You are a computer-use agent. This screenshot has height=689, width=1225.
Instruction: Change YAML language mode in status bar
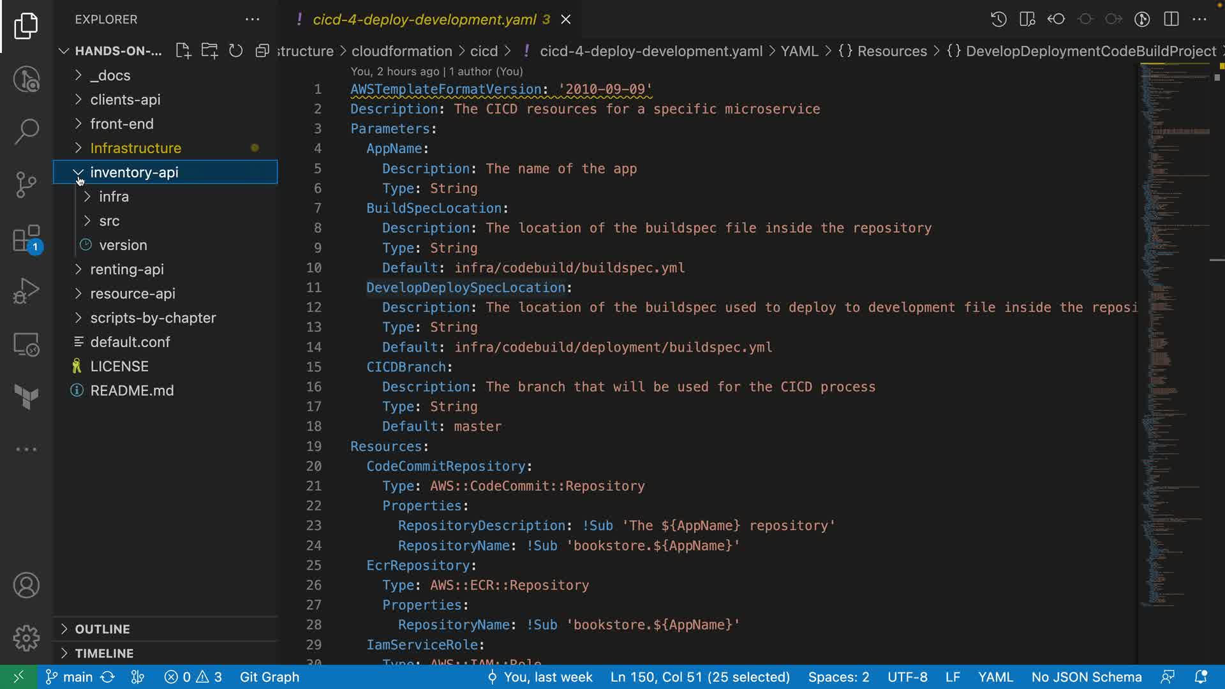click(995, 677)
